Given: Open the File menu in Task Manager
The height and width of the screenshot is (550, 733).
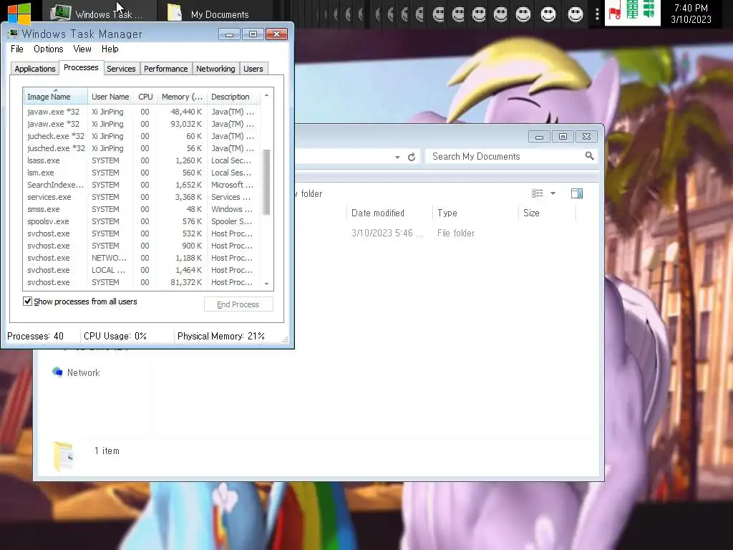Looking at the screenshot, I should 17,49.
